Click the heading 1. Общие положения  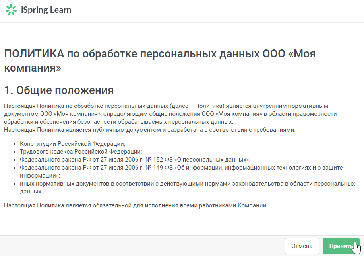(x=59, y=90)
